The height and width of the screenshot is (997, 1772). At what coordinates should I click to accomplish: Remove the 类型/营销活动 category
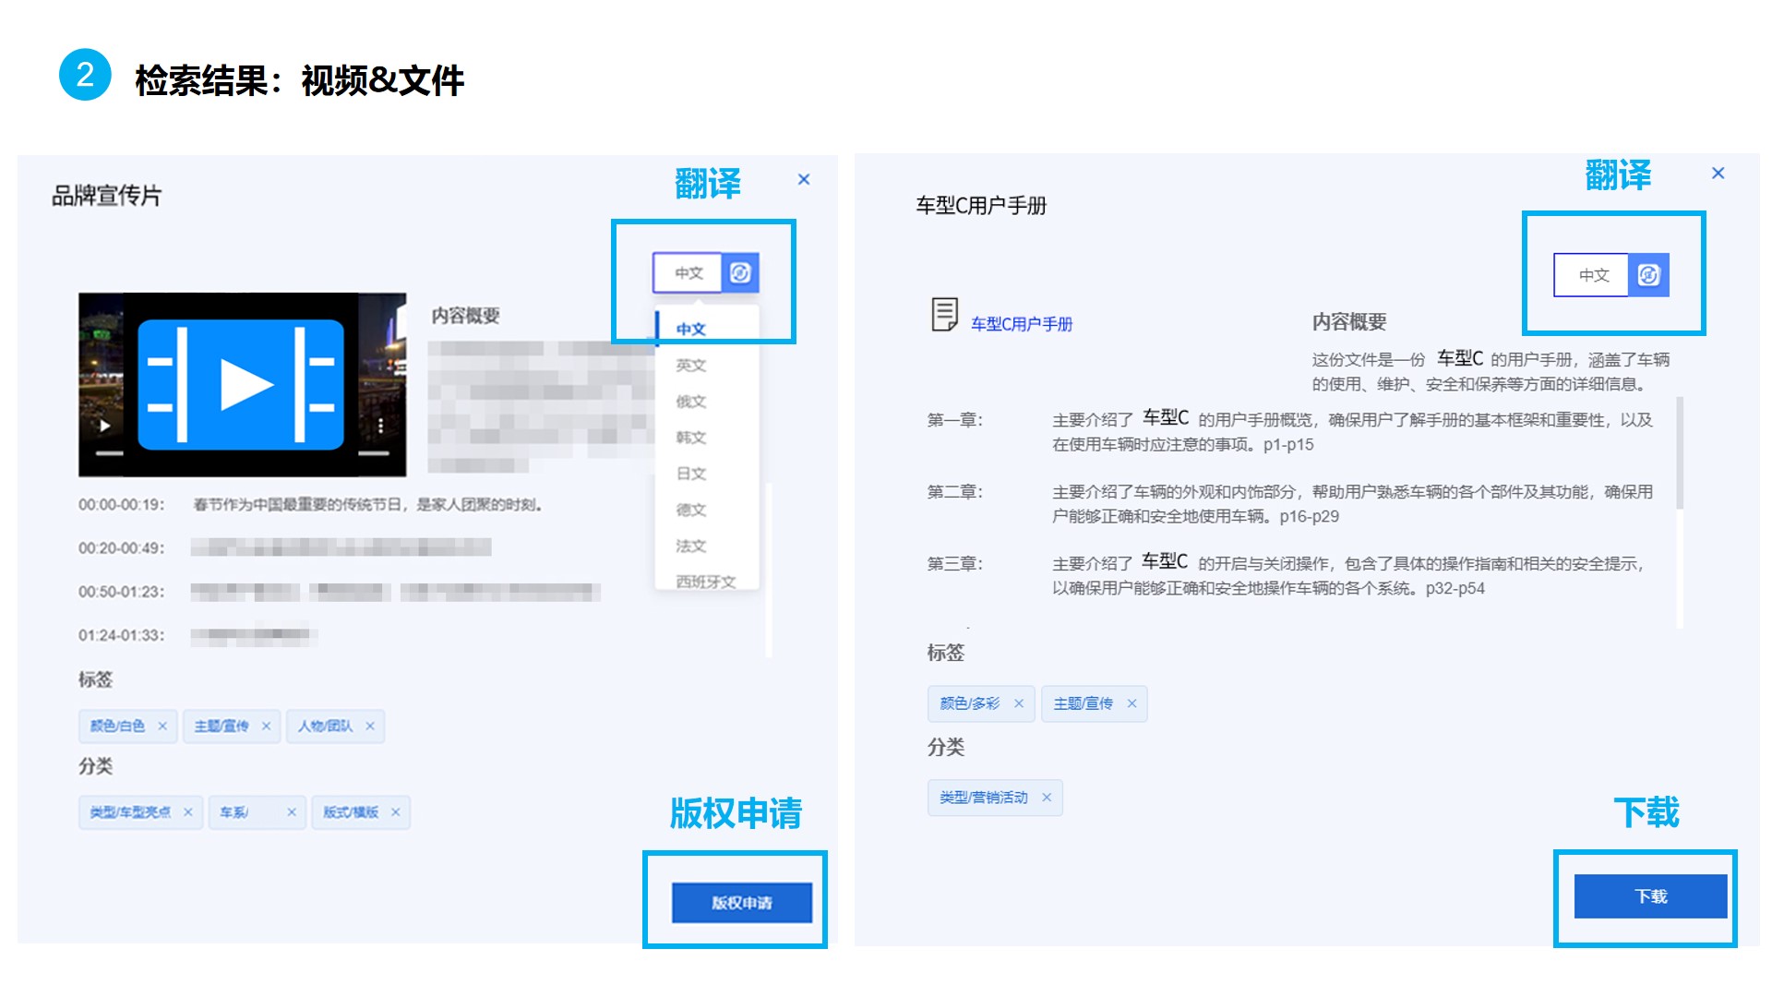click(1047, 798)
